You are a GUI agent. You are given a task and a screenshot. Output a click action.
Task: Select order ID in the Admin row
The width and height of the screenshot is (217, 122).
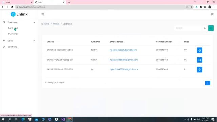coord(60,60)
